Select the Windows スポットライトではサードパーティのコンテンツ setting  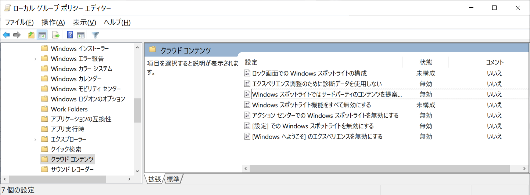[327, 94]
